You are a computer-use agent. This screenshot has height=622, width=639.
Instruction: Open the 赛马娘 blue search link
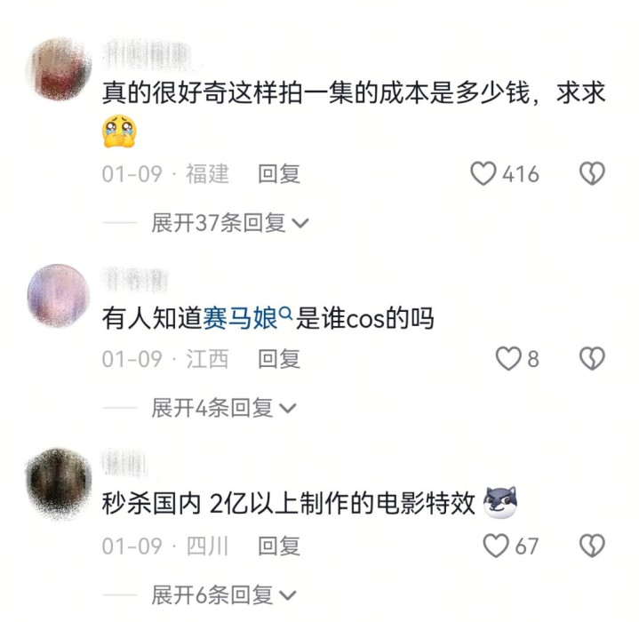coord(240,318)
